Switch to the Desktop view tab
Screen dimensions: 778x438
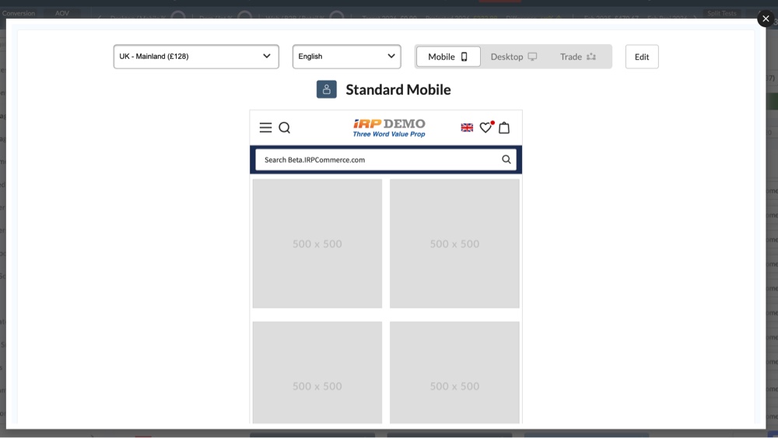pos(513,57)
